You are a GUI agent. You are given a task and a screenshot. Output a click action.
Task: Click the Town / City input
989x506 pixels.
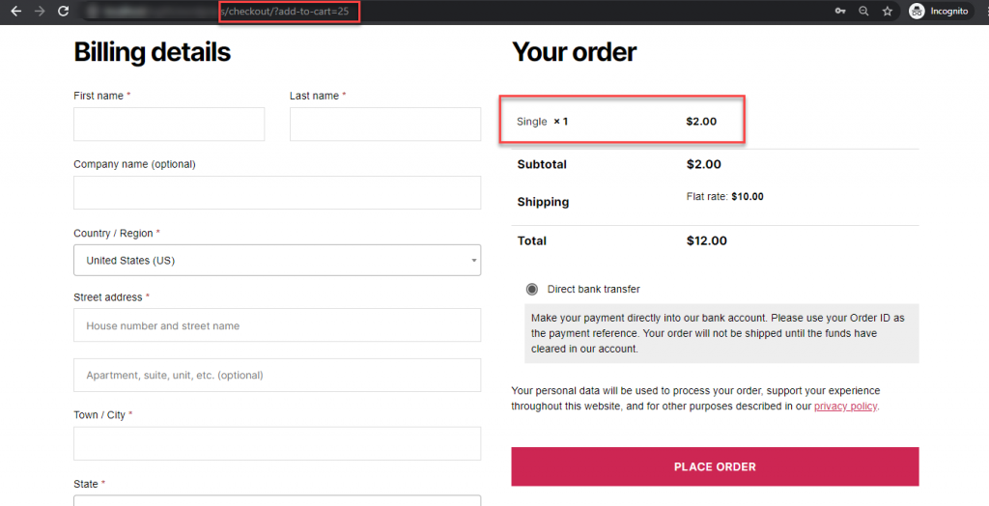pos(277,443)
